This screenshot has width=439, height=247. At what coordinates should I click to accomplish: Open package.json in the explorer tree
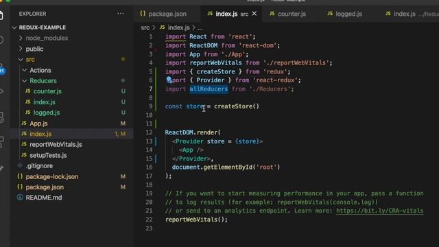(x=45, y=187)
